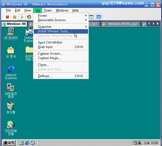This screenshot has width=162, height=146.
Task: Click the Reset toolbar button
Action: 29,17
